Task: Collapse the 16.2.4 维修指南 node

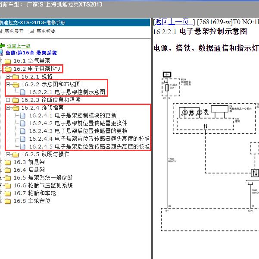Action: tap(8, 107)
